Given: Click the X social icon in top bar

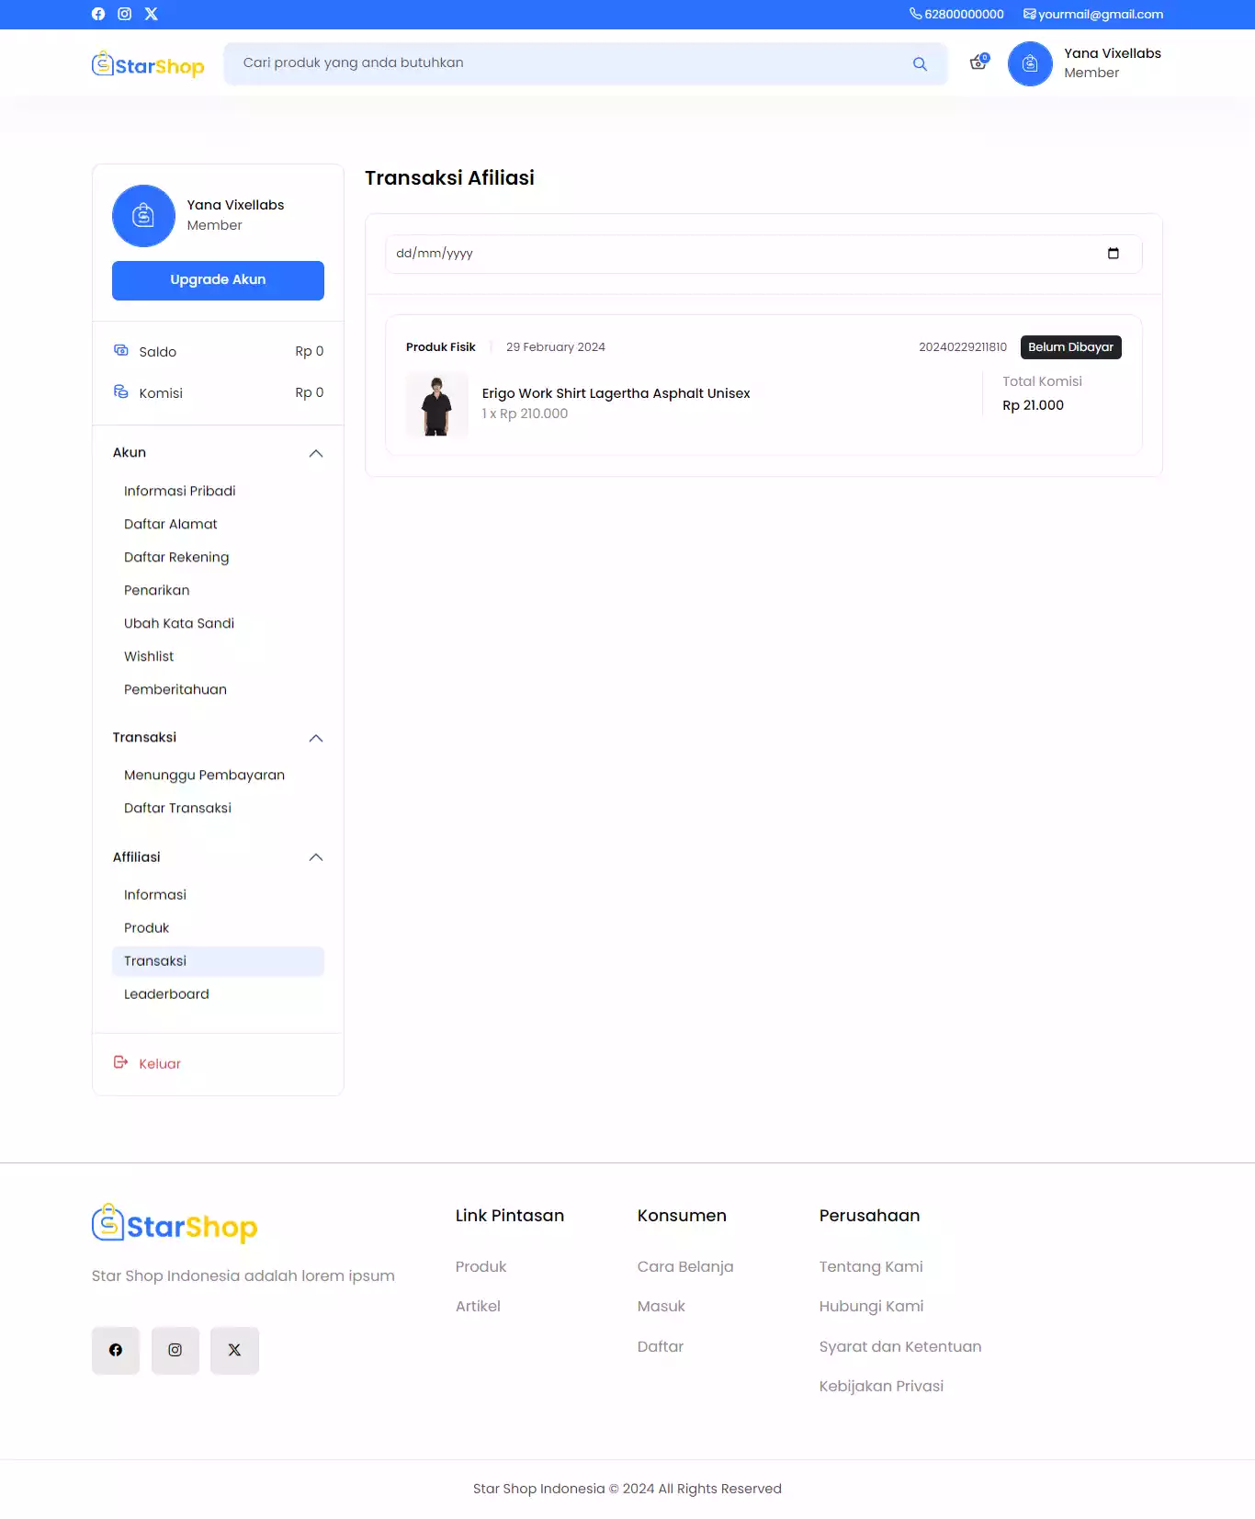Looking at the screenshot, I should point(152,14).
